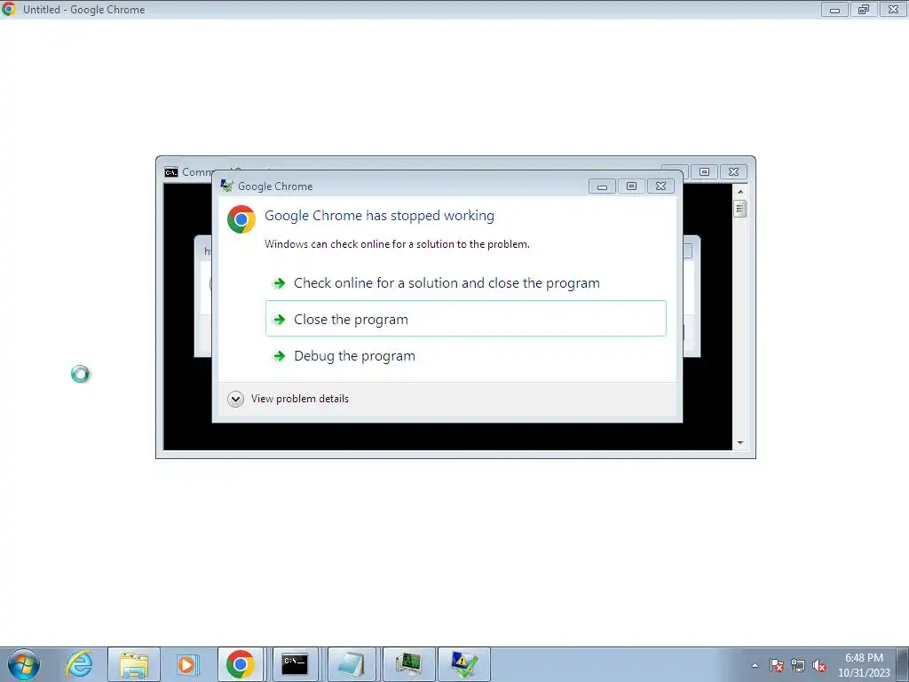Maximize the Command Prompt window

[x=704, y=171]
